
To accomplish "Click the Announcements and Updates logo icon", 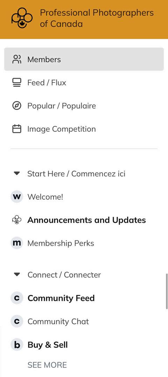I will pos(17,220).
